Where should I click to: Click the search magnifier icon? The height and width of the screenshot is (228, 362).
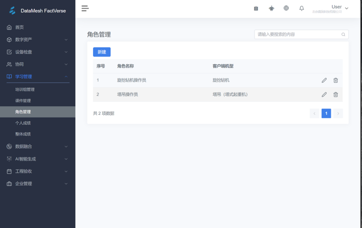[x=343, y=35]
